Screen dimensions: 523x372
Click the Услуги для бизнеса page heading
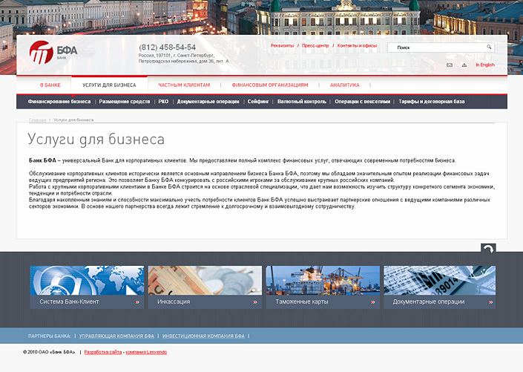(96, 140)
